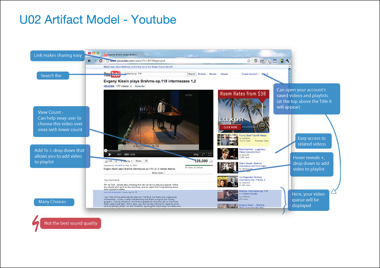Screen dimensions: 380x268
Task: Change the 240p quality setting
Action: pyautogui.click(x=196, y=154)
